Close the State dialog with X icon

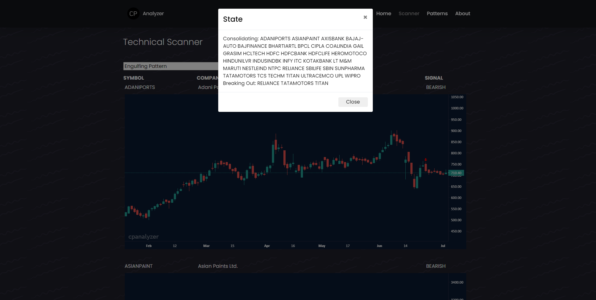pyautogui.click(x=365, y=17)
